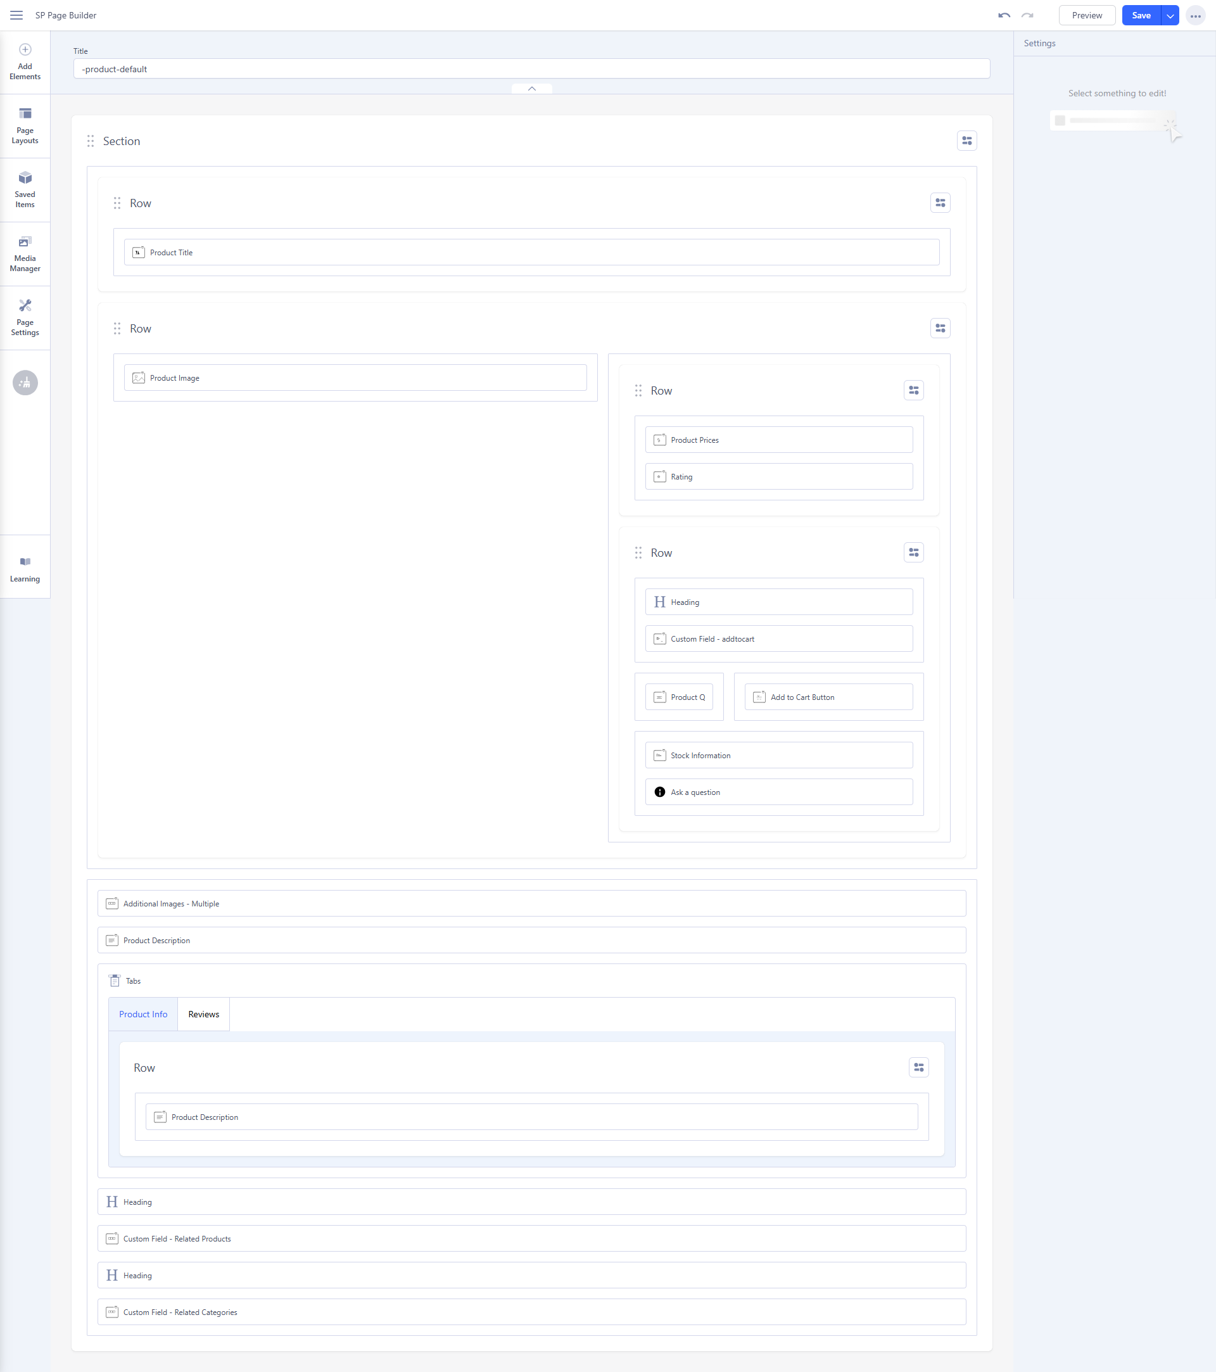The height and width of the screenshot is (1372, 1216).
Task: Open the Media Manager
Action: (25, 254)
